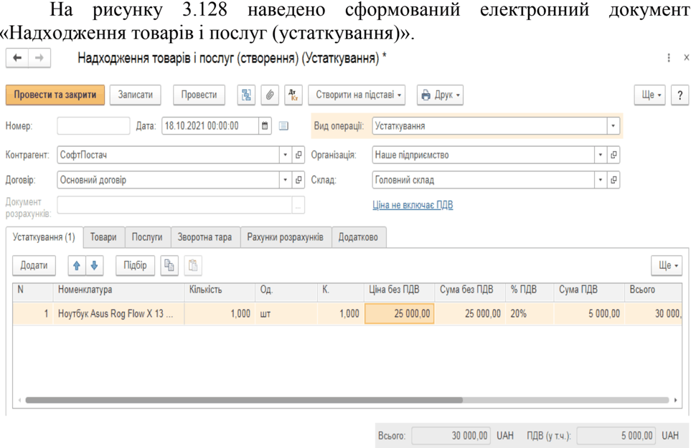The image size is (691, 448).
Task: Select the Ноутбук Asus Rog Flow X 13 cell
Action: click(118, 314)
